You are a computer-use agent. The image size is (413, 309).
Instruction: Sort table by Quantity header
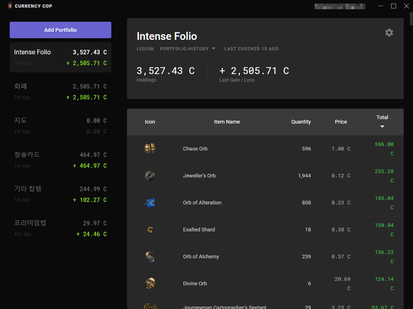pos(301,122)
